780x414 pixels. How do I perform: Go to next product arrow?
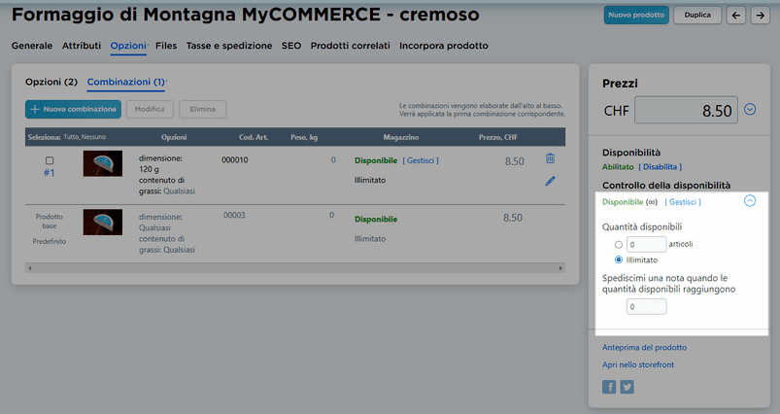click(761, 16)
